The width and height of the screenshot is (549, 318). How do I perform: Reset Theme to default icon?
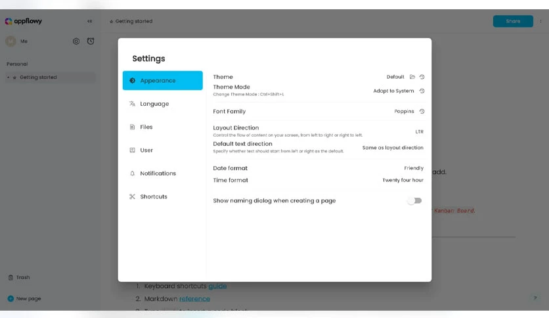click(x=422, y=77)
